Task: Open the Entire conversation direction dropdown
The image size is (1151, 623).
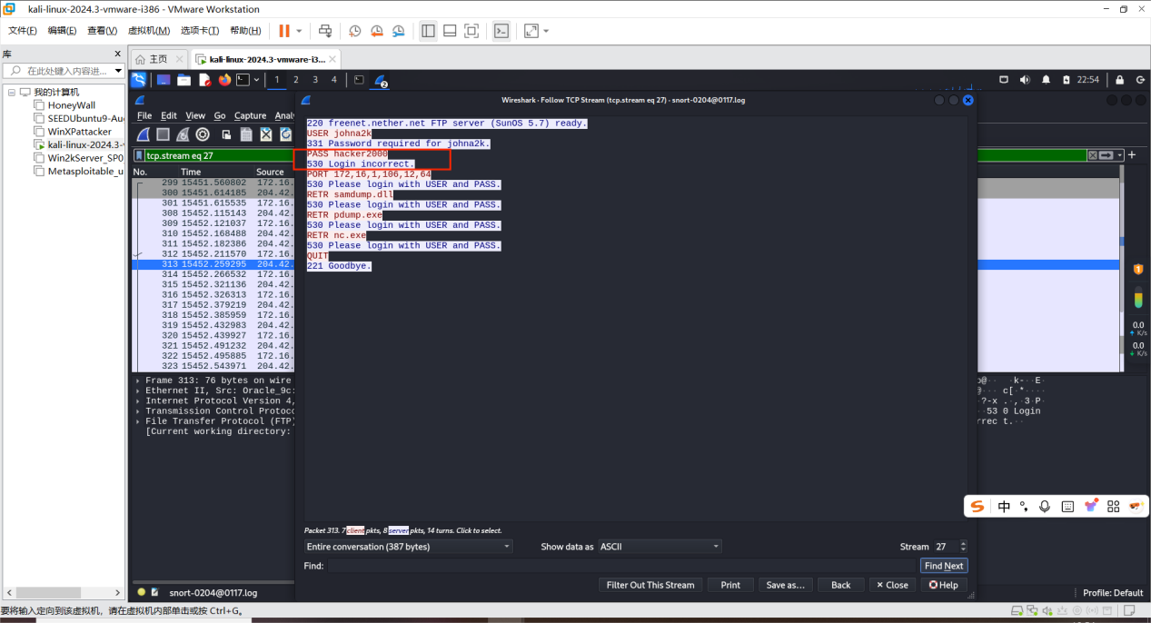Action: (x=409, y=547)
